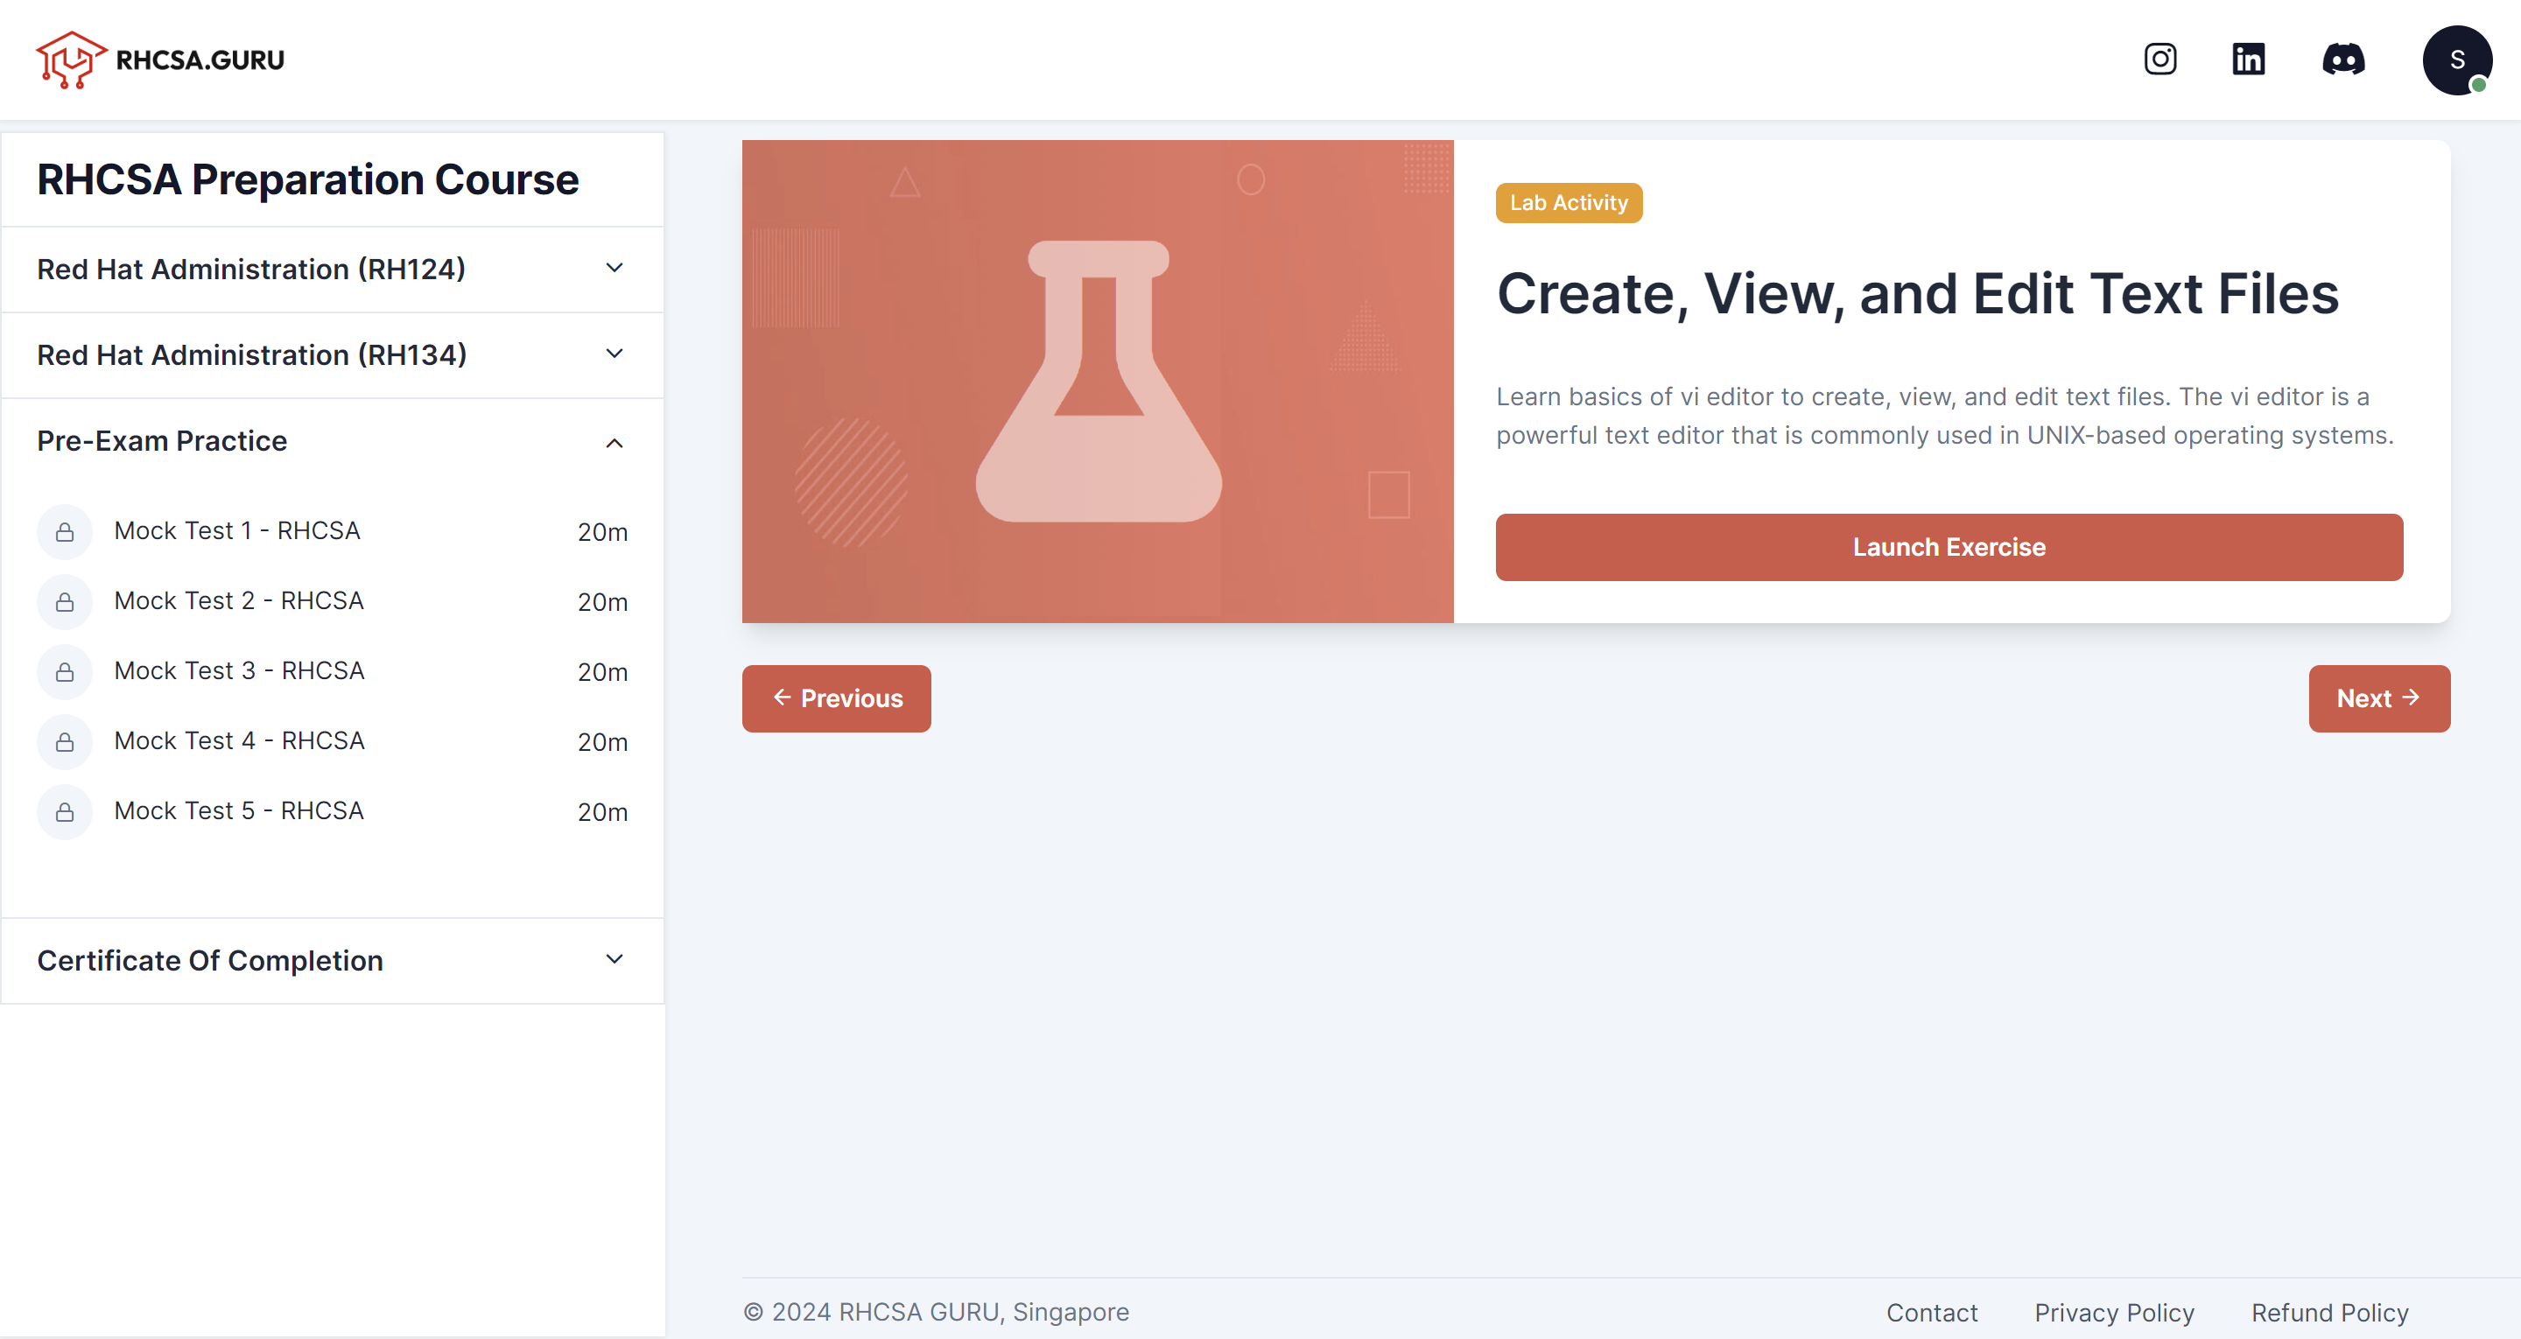Click lock icon beside Mock Test 2
The height and width of the screenshot is (1339, 2521).
[x=65, y=602]
